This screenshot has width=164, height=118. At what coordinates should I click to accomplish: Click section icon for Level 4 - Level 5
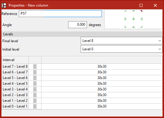coord(35,84)
